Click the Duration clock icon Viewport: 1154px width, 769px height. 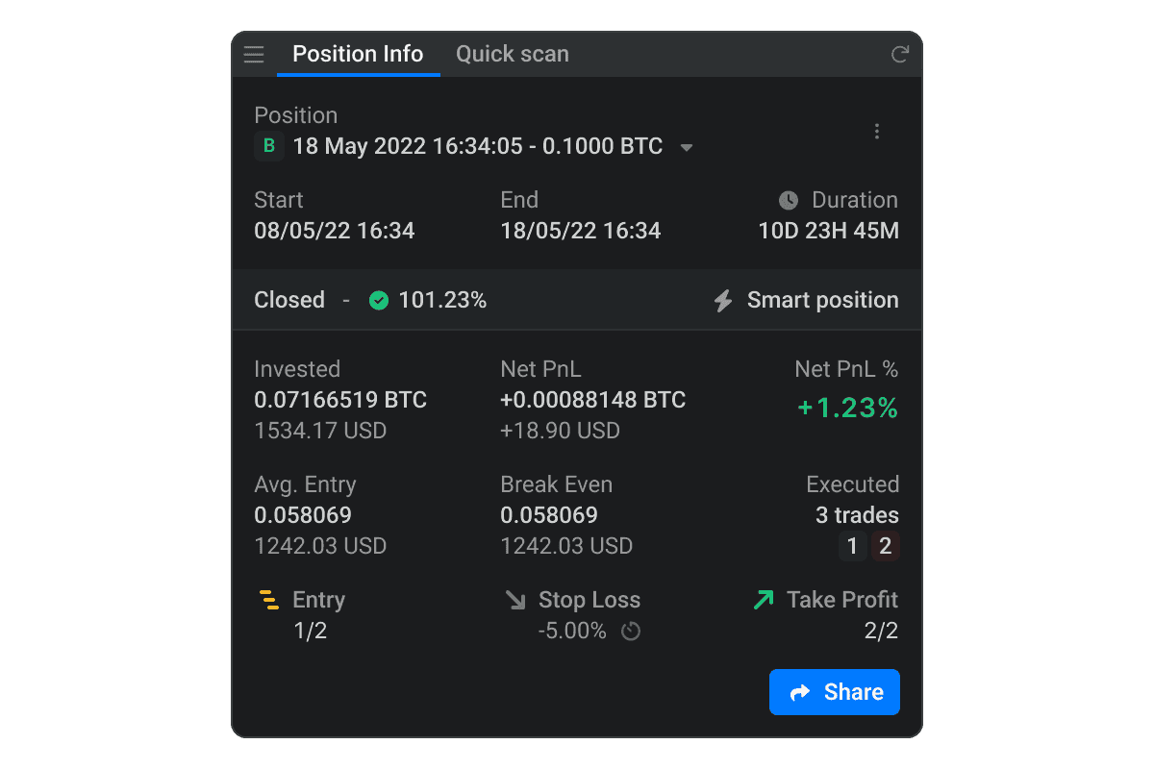tap(789, 200)
